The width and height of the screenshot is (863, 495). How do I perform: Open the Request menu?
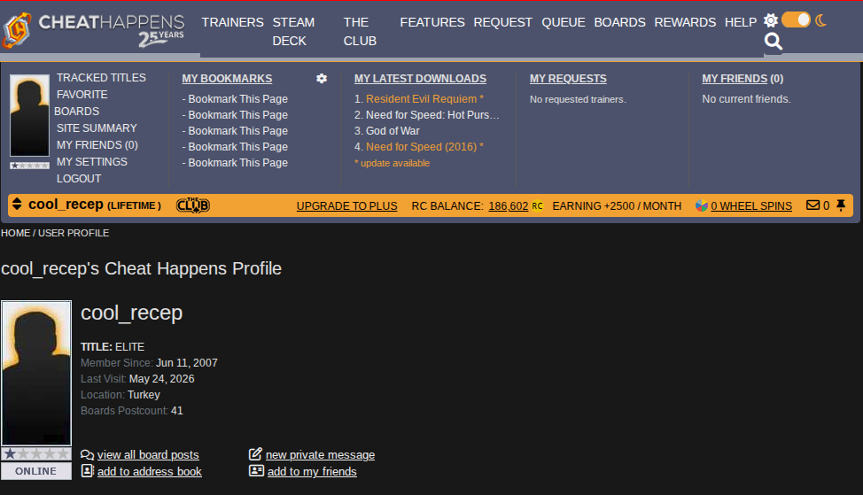coord(502,22)
